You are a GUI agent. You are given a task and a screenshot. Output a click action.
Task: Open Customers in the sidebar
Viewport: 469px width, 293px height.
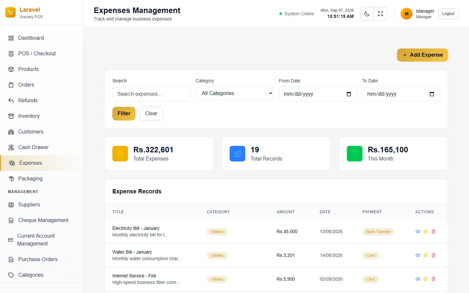42,132
